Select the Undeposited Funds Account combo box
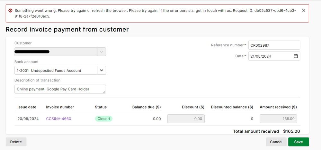The width and height of the screenshot is (321, 150). point(56,70)
